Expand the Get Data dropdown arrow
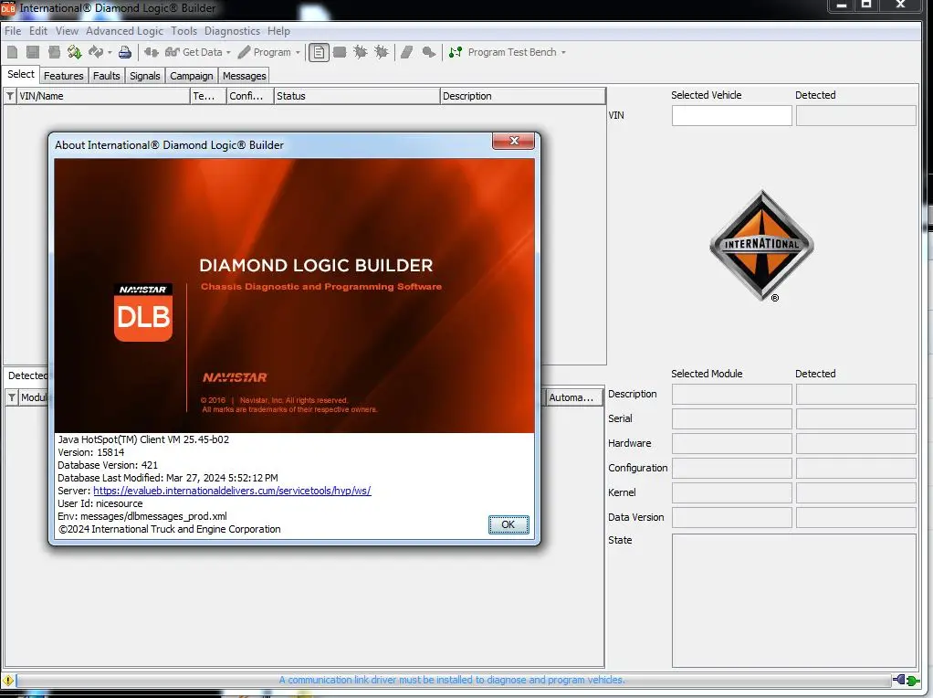 228,52
